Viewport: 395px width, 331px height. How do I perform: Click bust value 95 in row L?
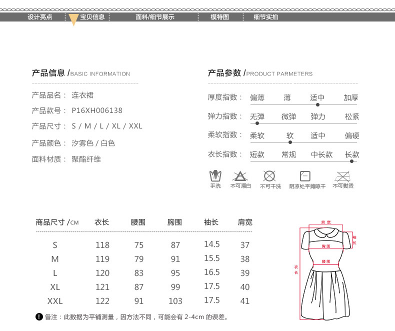pyautogui.click(x=175, y=273)
